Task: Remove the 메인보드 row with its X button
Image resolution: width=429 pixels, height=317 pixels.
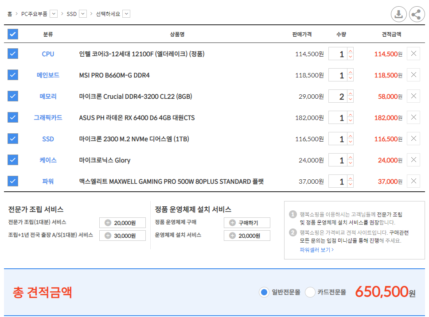Action: (x=413, y=75)
